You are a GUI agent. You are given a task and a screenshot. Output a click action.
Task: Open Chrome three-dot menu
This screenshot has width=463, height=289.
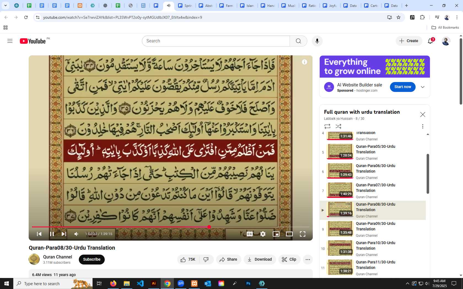(x=457, y=17)
